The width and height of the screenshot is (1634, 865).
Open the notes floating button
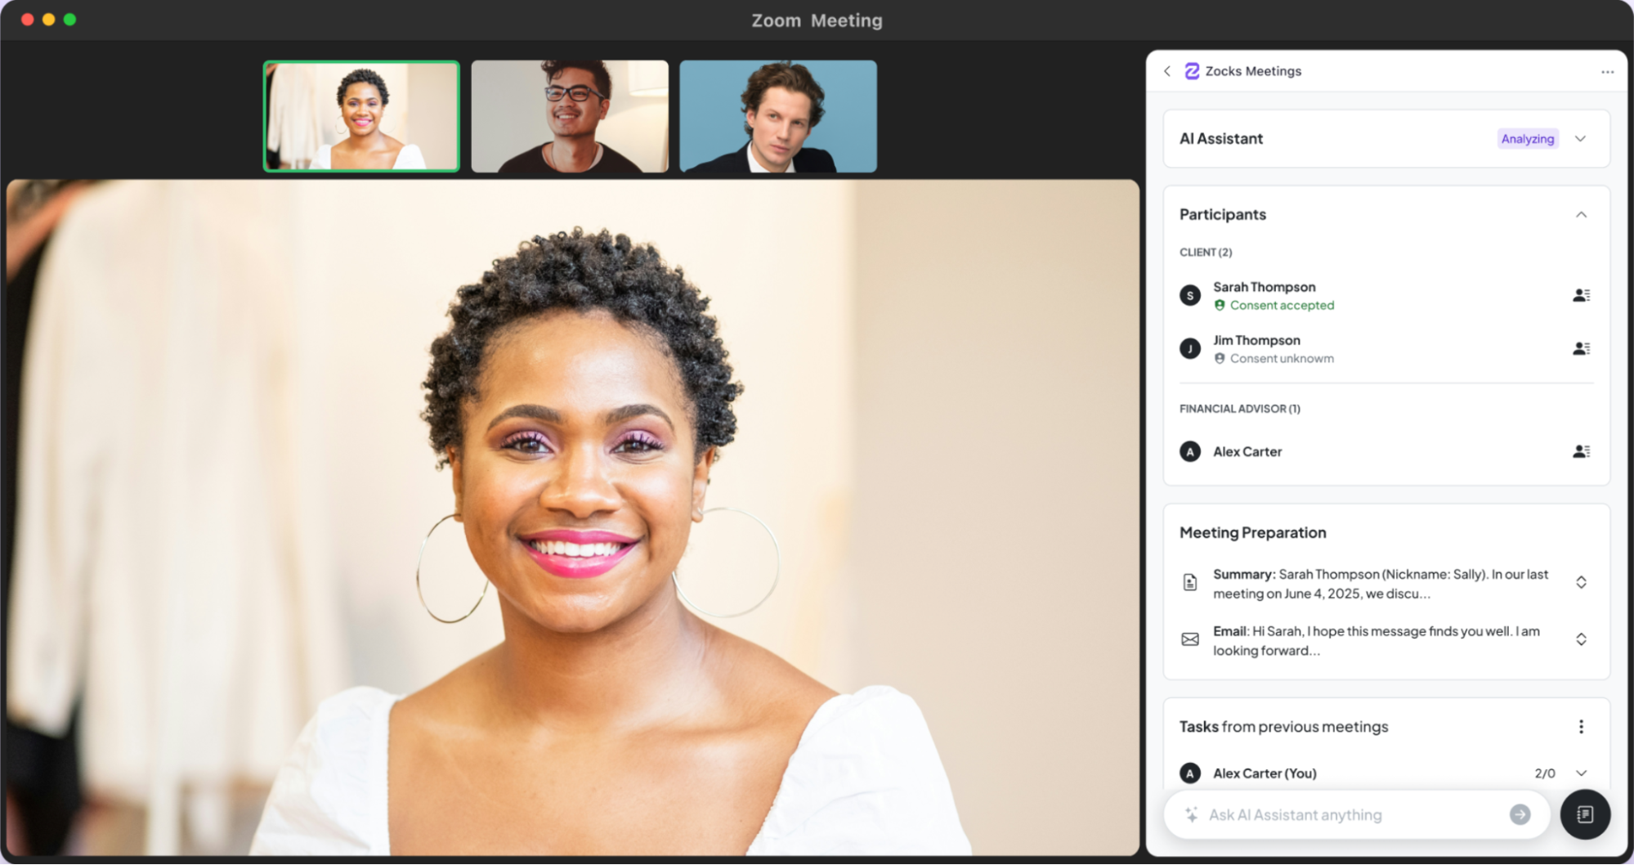click(1585, 814)
